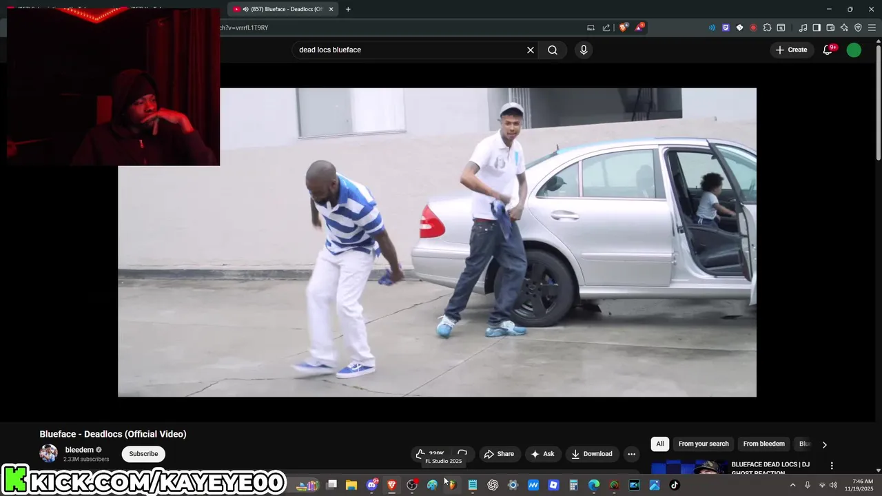Click the share page icon in address bar
882x496 pixels.
606,28
